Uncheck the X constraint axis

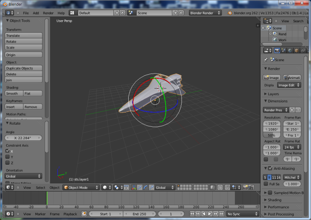pos(7,151)
